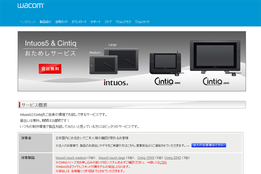Open the Cintiq 12WX link

click(x=146, y=157)
